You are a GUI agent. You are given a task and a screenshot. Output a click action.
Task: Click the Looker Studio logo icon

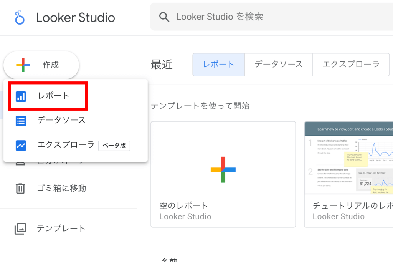(x=20, y=17)
